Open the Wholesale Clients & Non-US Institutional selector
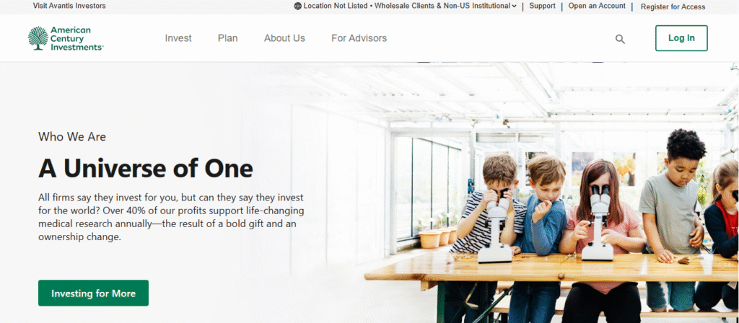The height and width of the screenshot is (323, 739). 442,6
